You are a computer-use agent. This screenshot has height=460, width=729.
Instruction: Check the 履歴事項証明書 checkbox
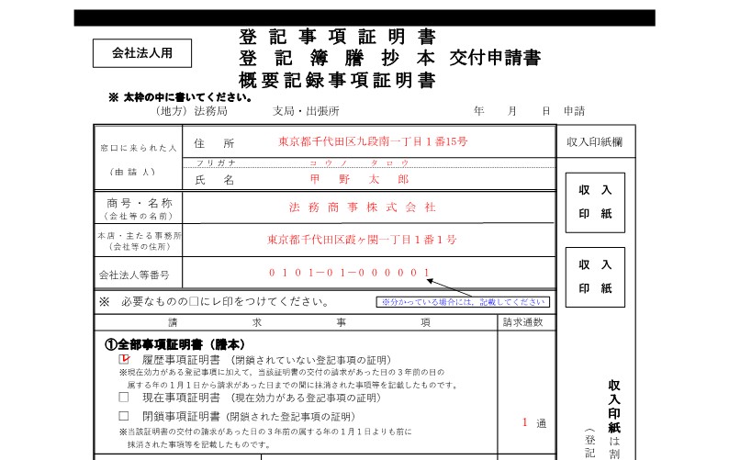pyautogui.click(x=124, y=359)
